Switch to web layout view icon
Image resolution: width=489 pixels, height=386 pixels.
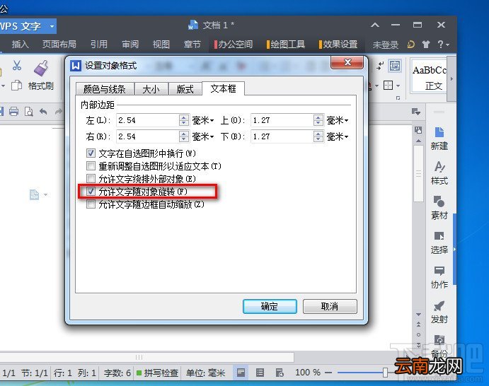click(x=280, y=373)
